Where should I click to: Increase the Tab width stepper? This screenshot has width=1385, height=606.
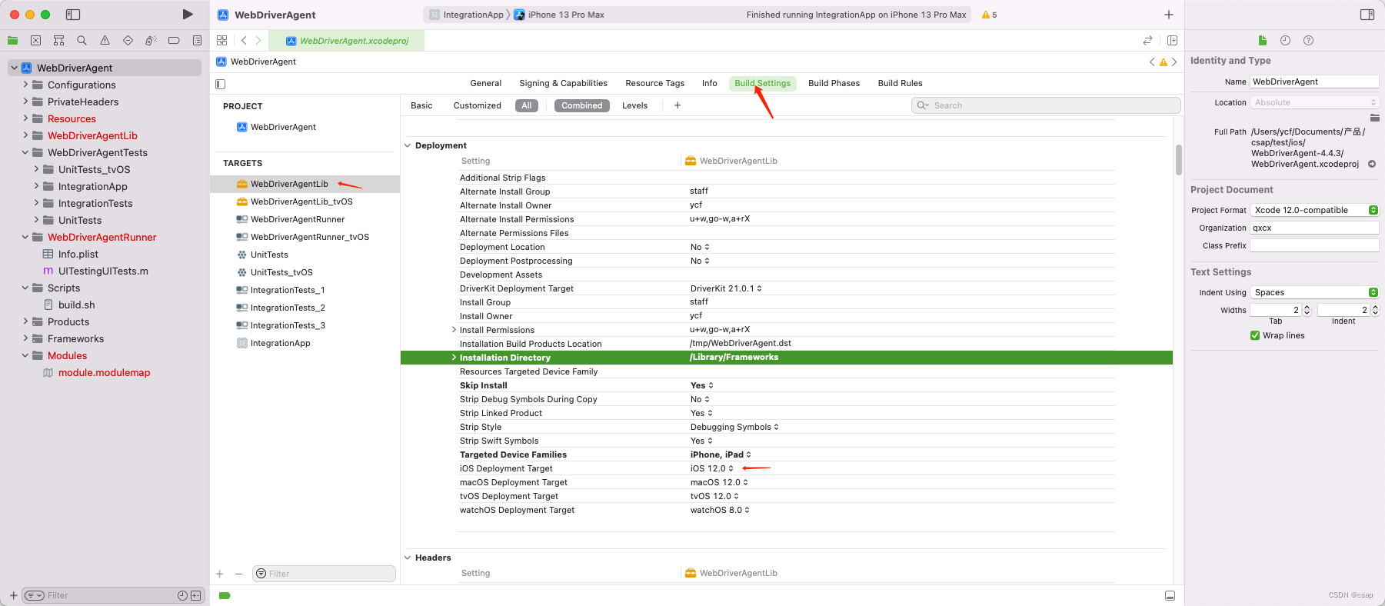(x=1307, y=307)
